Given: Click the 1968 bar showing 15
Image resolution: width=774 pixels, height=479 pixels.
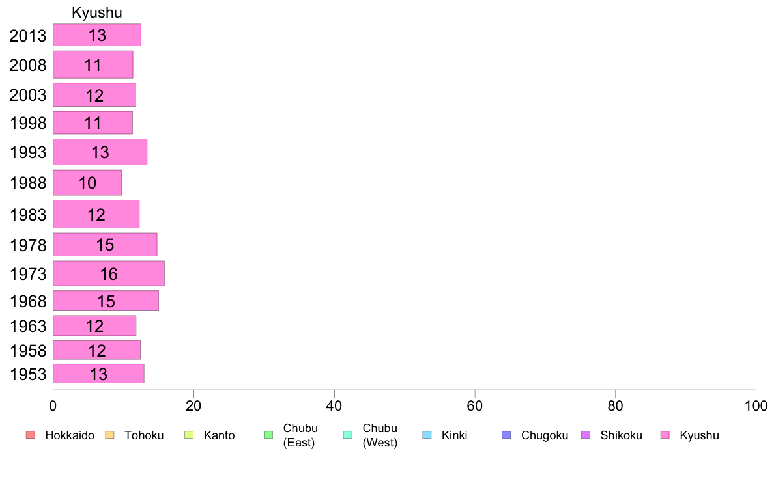Looking at the screenshot, I should 106,301.
